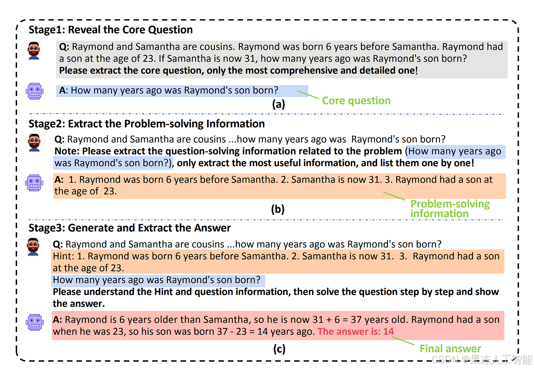Click 'Please extract the core question' bold instruction
The image size is (534, 368).
[238, 70]
